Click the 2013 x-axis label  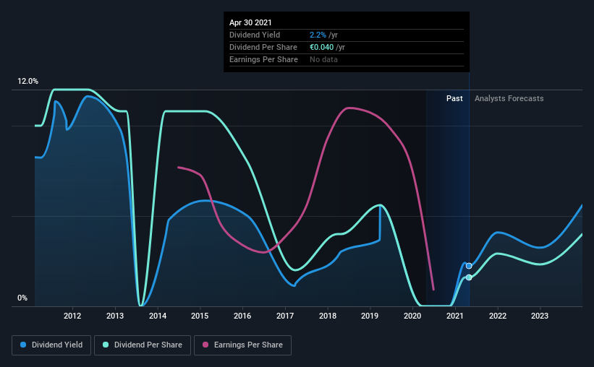(115, 316)
